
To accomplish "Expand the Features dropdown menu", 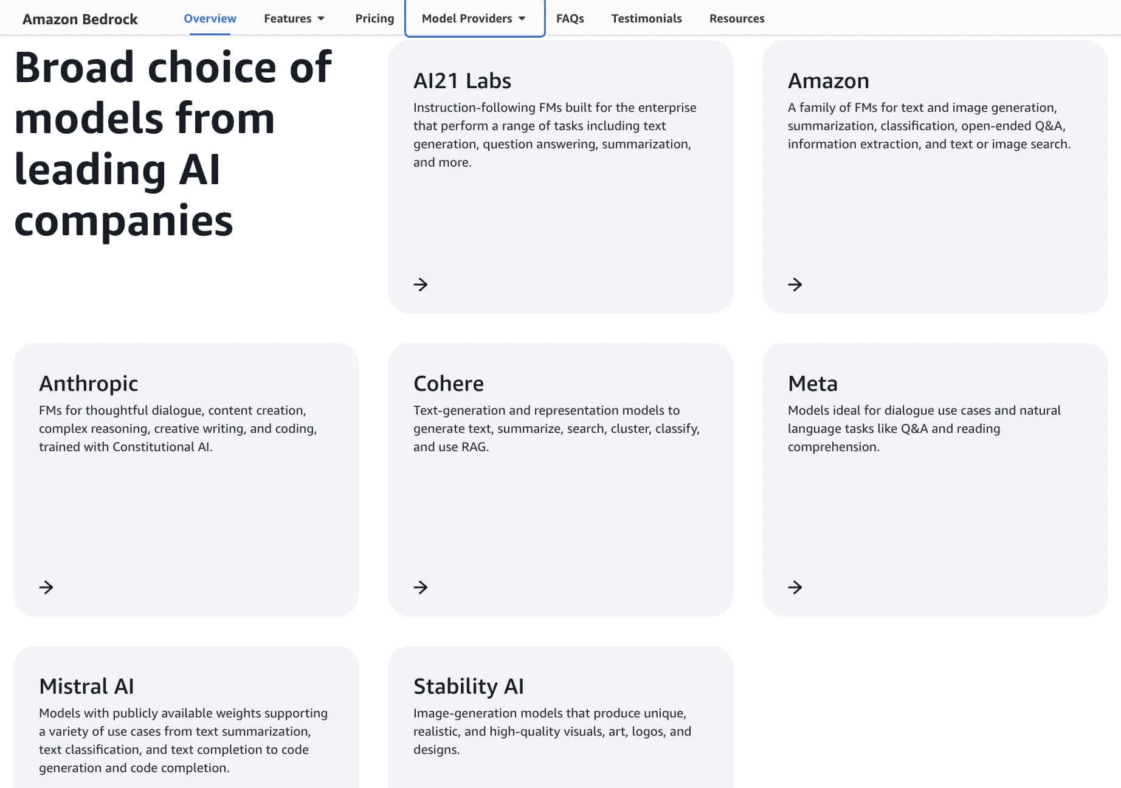I will tap(294, 18).
